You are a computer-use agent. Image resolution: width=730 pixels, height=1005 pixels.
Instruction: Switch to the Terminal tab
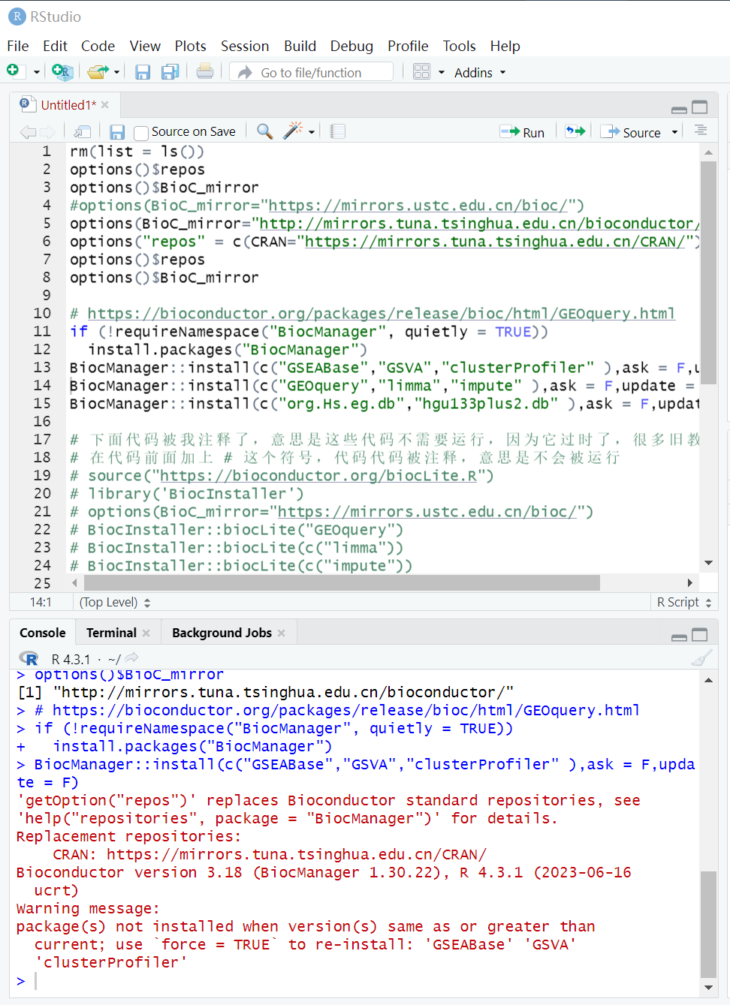pyautogui.click(x=111, y=633)
